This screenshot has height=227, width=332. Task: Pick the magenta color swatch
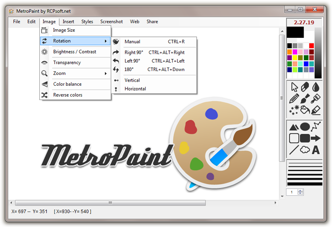(295, 52)
